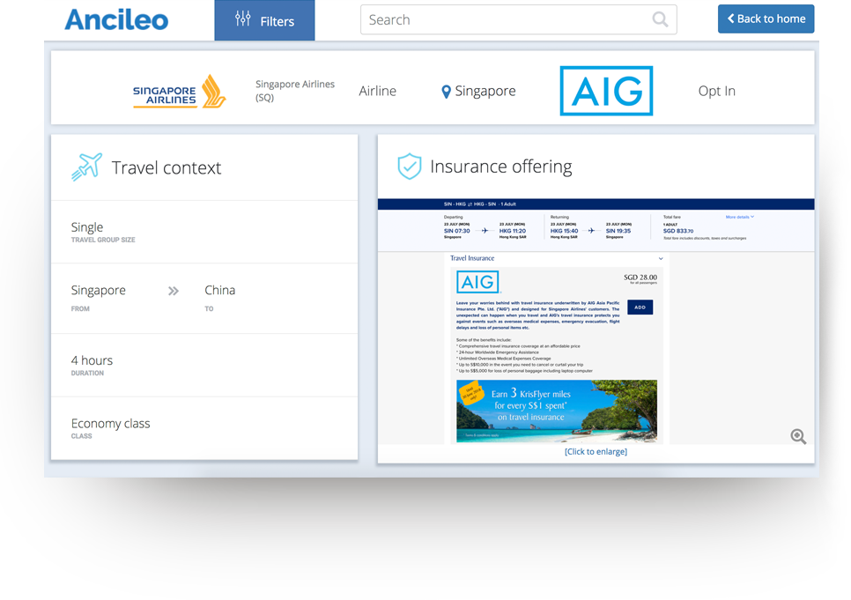Click the SGD 833.70 total fare
Screen dimensions: 851x600
677,231
